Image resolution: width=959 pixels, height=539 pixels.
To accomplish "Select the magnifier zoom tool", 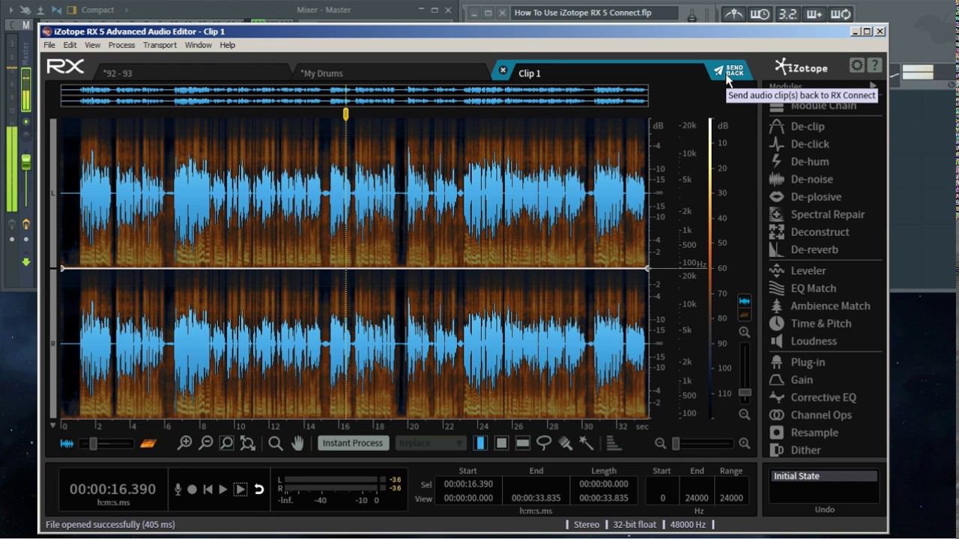I will pos(275,443).
